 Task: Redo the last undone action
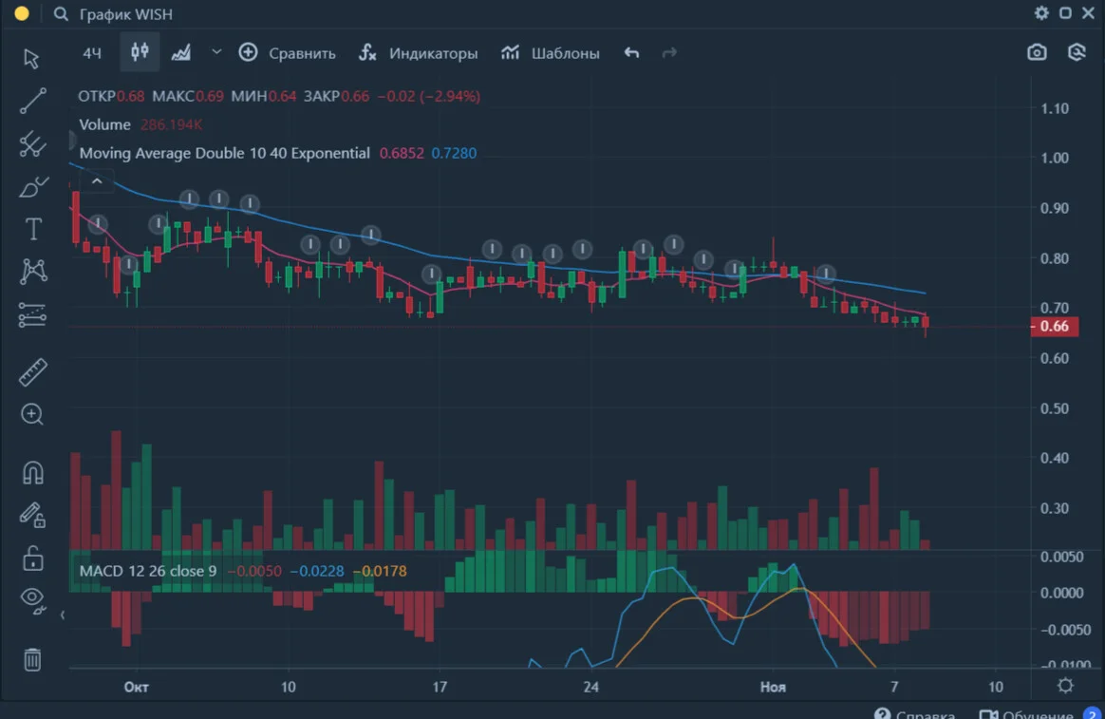coord(669,53)
